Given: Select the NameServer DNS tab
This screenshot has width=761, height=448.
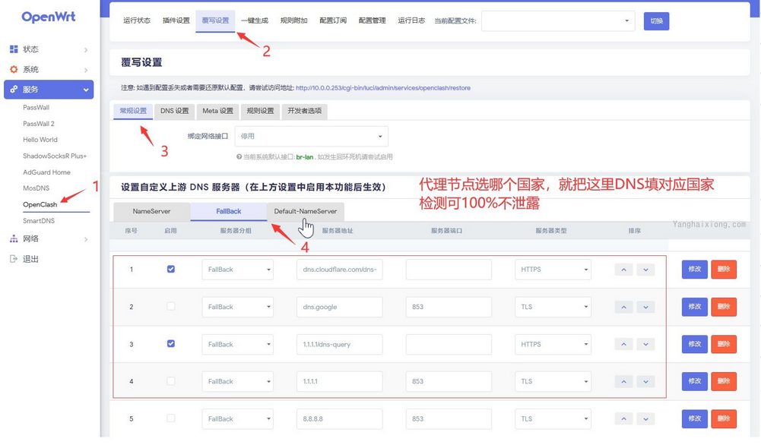Looking at the screenshot, I should coord(151,211).
